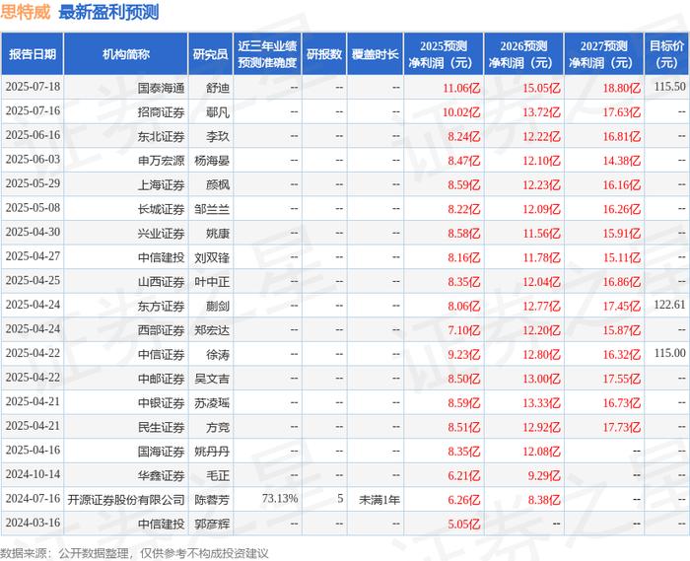
Task: Click institution name 华鑫证券
Action: click(161, 475)
